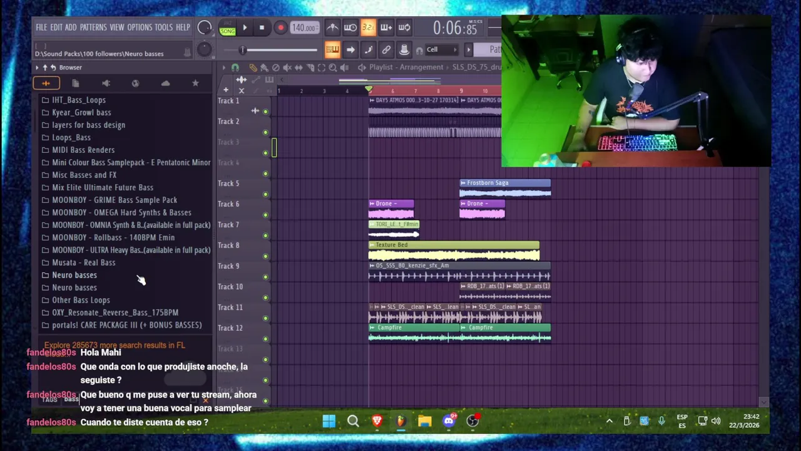Viewport: 801px width, 451px height.
Task: Open the TOOLS menu
Action: 163,28
